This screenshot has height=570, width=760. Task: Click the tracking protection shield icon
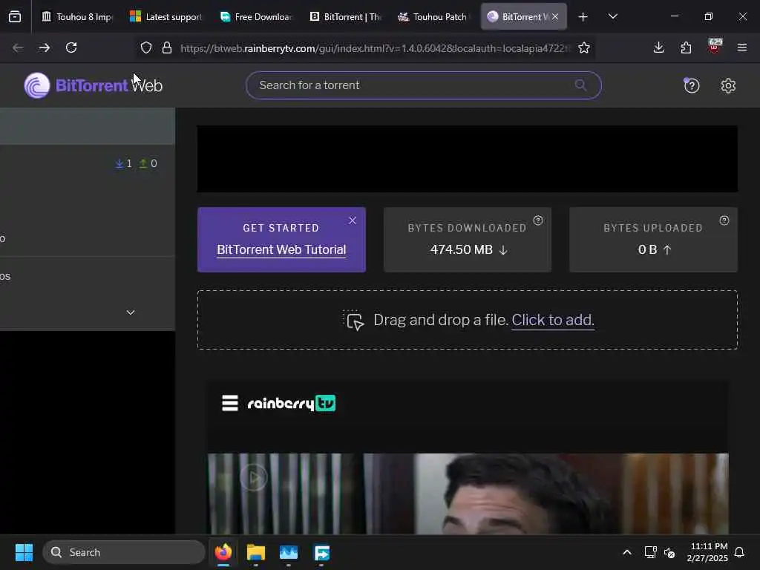coord(146,47)
